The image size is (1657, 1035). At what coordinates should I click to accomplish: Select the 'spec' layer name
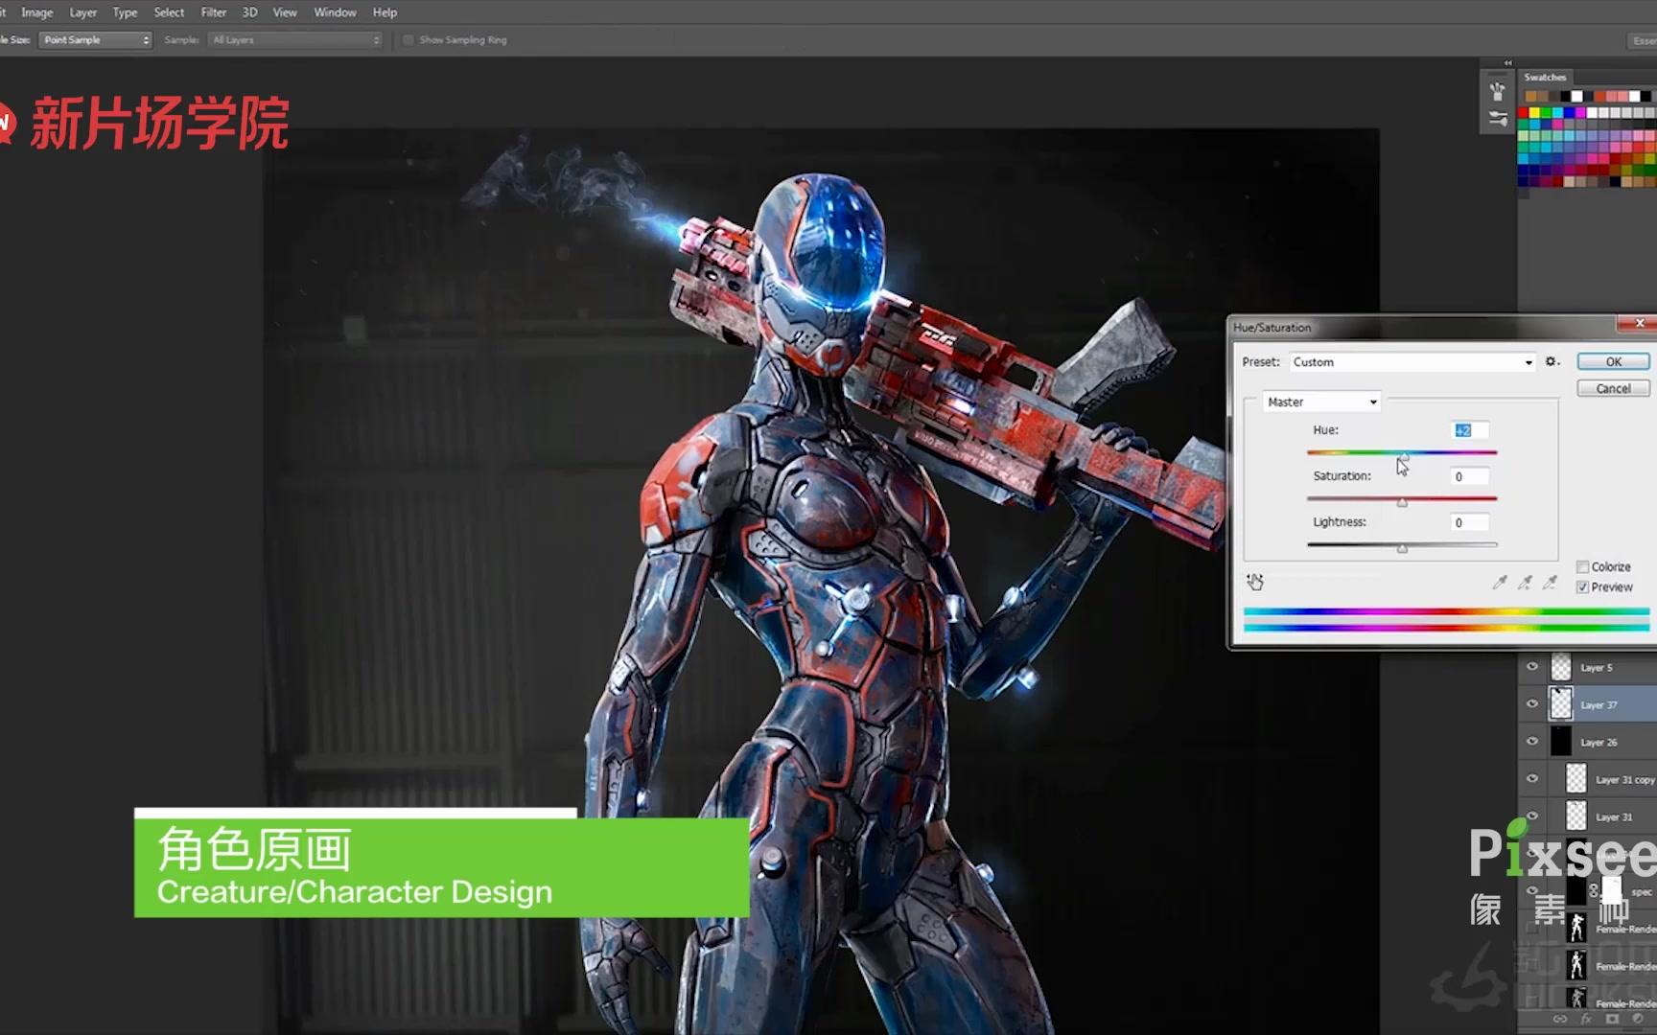pyautogui.click(x=1642, y=892)
